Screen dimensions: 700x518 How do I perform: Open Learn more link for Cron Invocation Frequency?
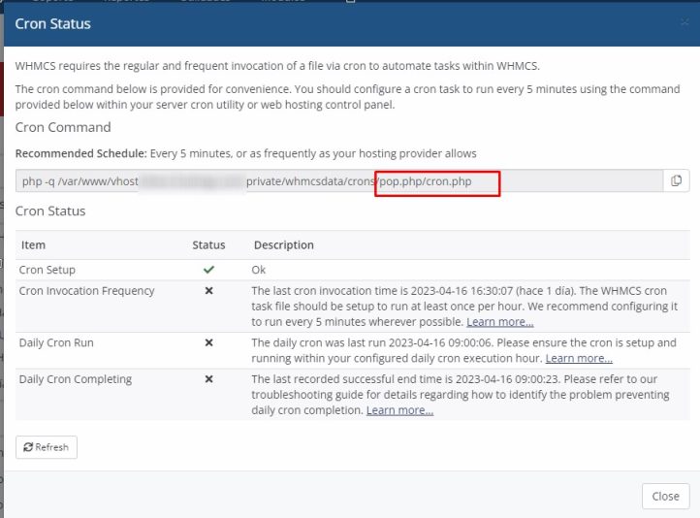[499, 322]
